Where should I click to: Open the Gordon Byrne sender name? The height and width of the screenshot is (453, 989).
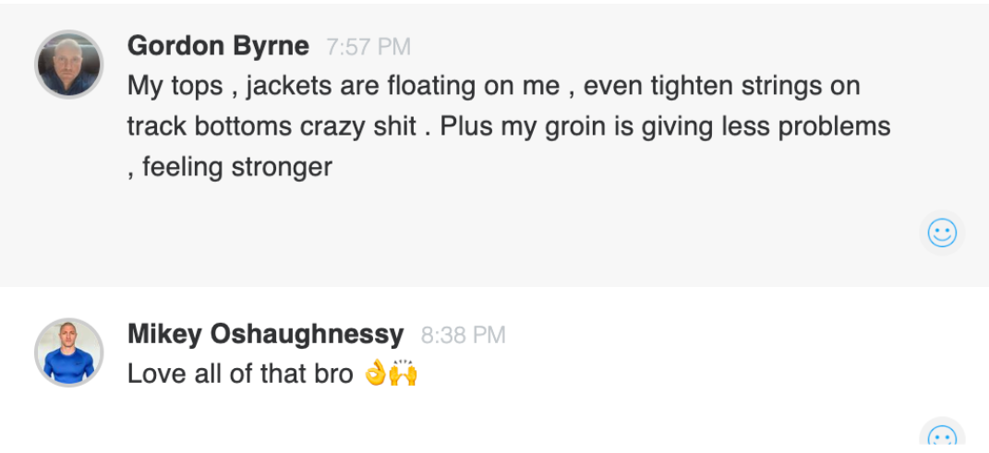click(x=218, y=46)
